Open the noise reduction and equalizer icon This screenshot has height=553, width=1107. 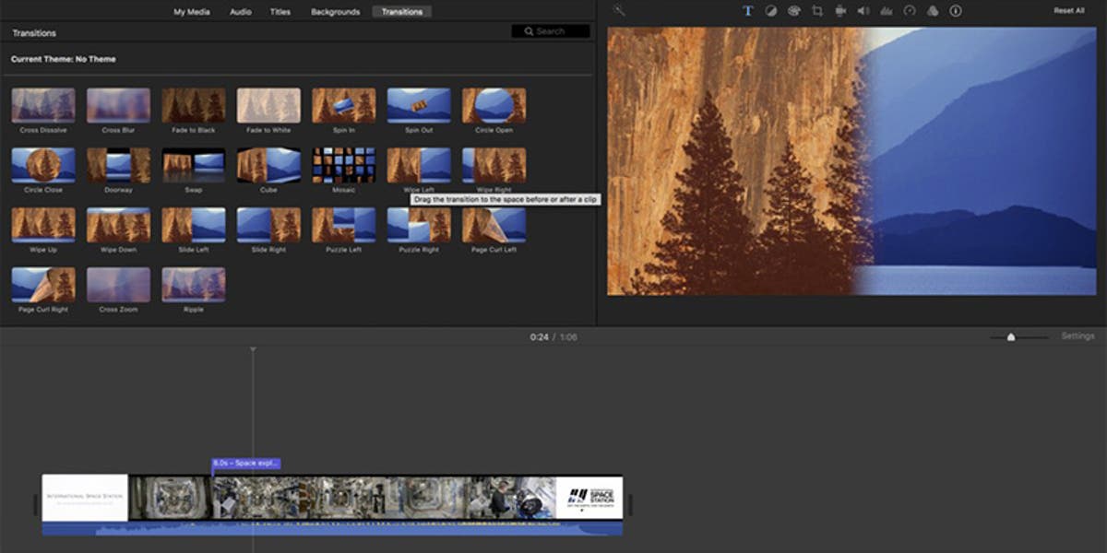[x=887, y=11]
